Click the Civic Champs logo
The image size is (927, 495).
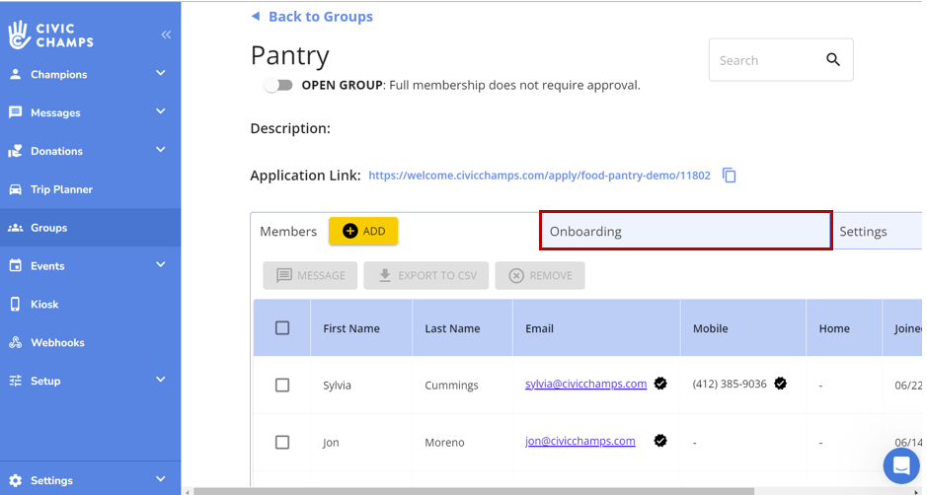coord(51,35)
